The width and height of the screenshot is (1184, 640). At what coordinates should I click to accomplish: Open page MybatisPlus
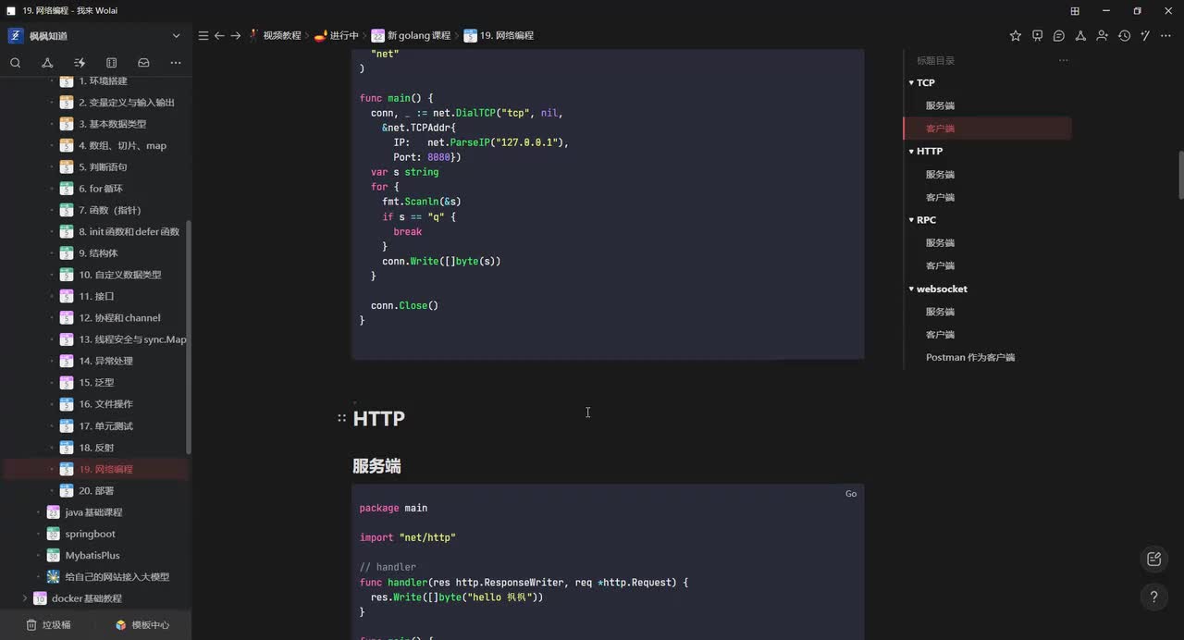92,556
